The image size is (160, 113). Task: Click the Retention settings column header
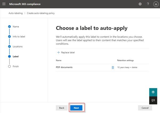(x=125, y=60)
